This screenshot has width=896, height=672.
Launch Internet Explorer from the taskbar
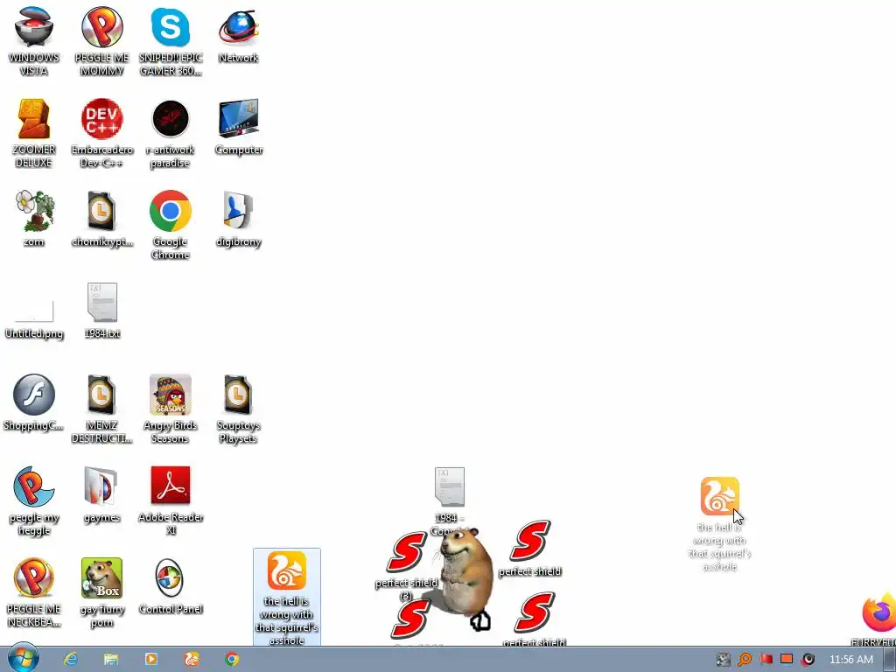(x=71, y=659)
